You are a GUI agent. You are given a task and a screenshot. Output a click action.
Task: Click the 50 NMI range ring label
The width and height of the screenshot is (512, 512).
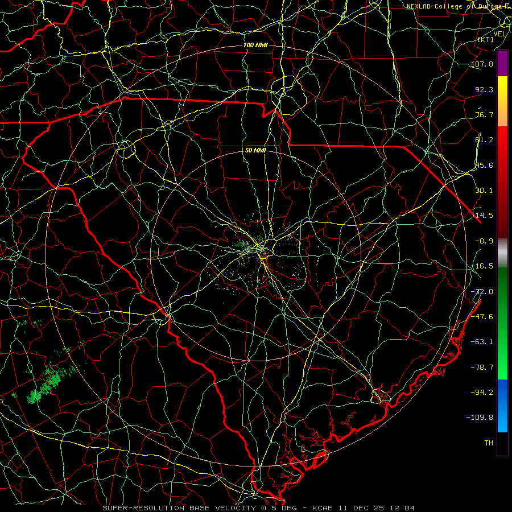click(255, 151)
